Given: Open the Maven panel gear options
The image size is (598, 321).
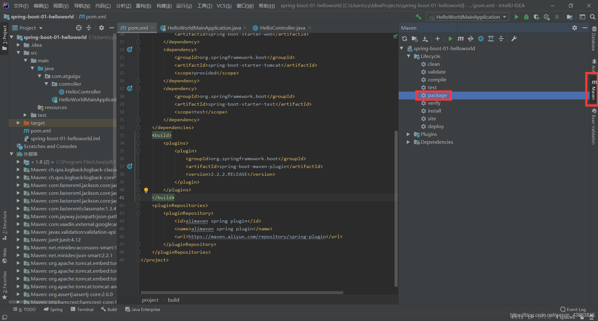Looking at the screenshot, I should [575, 28].
